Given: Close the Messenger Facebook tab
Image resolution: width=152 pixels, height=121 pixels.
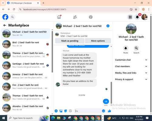Looking at the screenshot, I should coord(38,3).
